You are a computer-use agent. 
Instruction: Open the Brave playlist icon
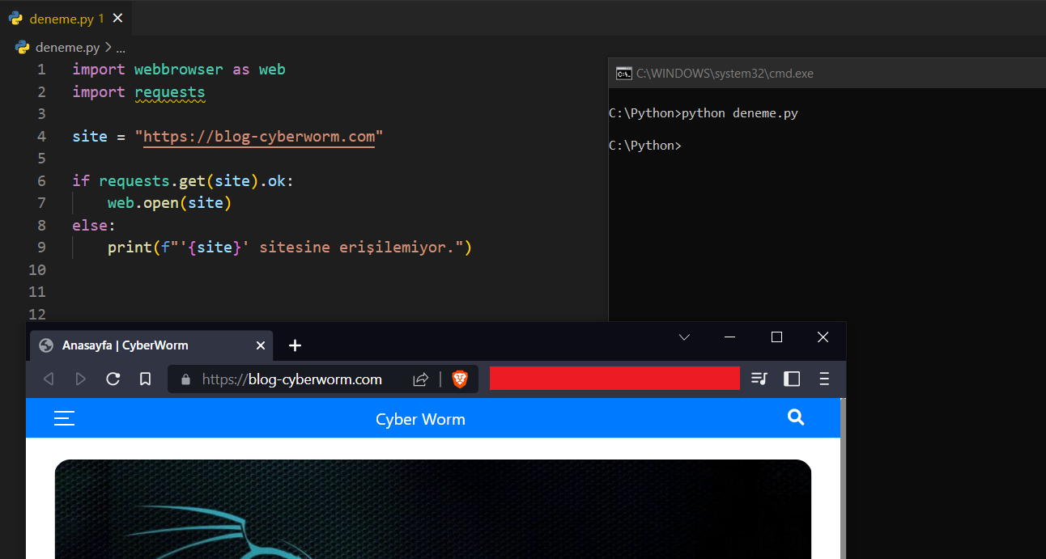tap(759, 379)
